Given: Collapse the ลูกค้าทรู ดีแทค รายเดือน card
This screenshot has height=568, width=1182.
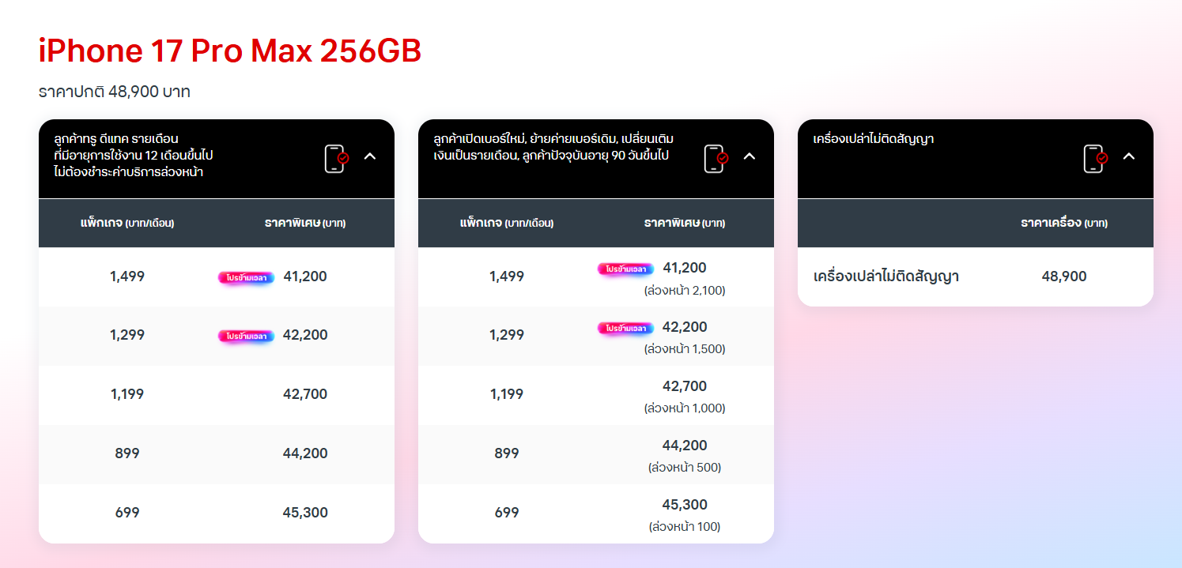Looking at the screenshot, I should 369,156.
